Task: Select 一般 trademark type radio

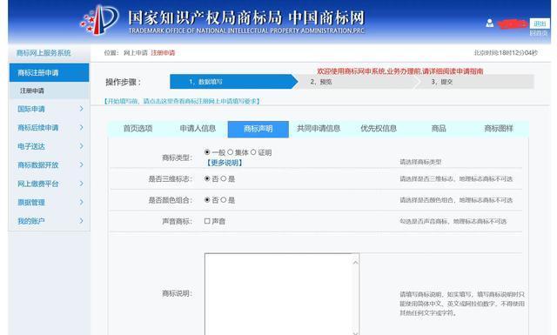Action: click(x=207, y=152)
